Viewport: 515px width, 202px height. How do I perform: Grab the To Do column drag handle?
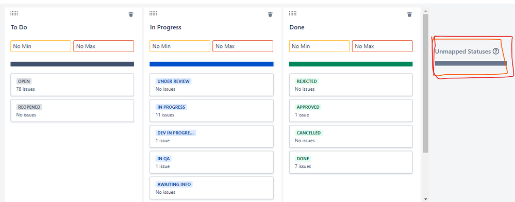(14, 13)
